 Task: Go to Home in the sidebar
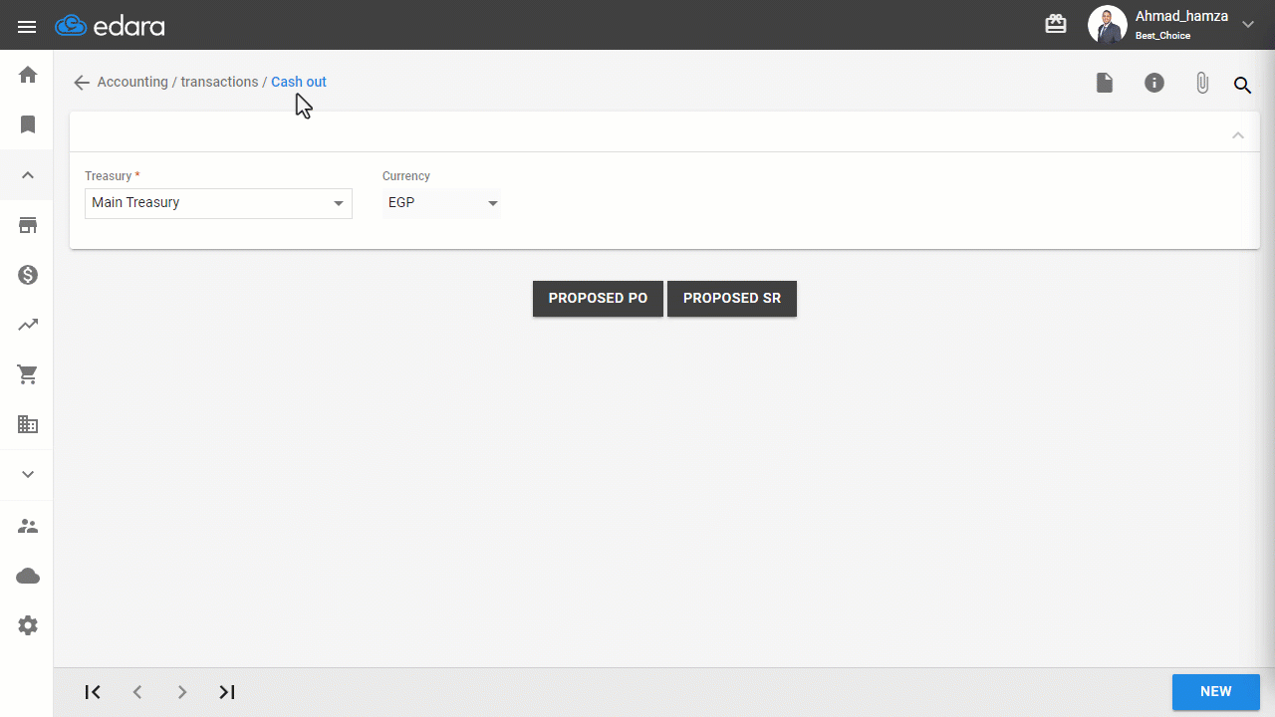28,75
